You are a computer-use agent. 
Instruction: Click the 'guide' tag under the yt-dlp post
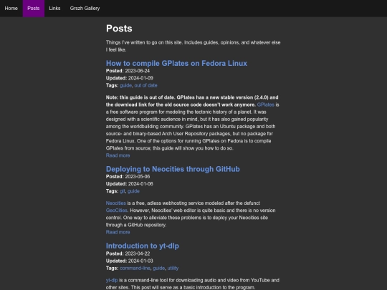(x=158, y=268)
